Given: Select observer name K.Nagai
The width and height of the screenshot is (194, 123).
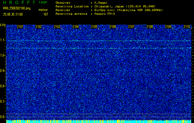Looking at the screenshot, I should (101, 3).
